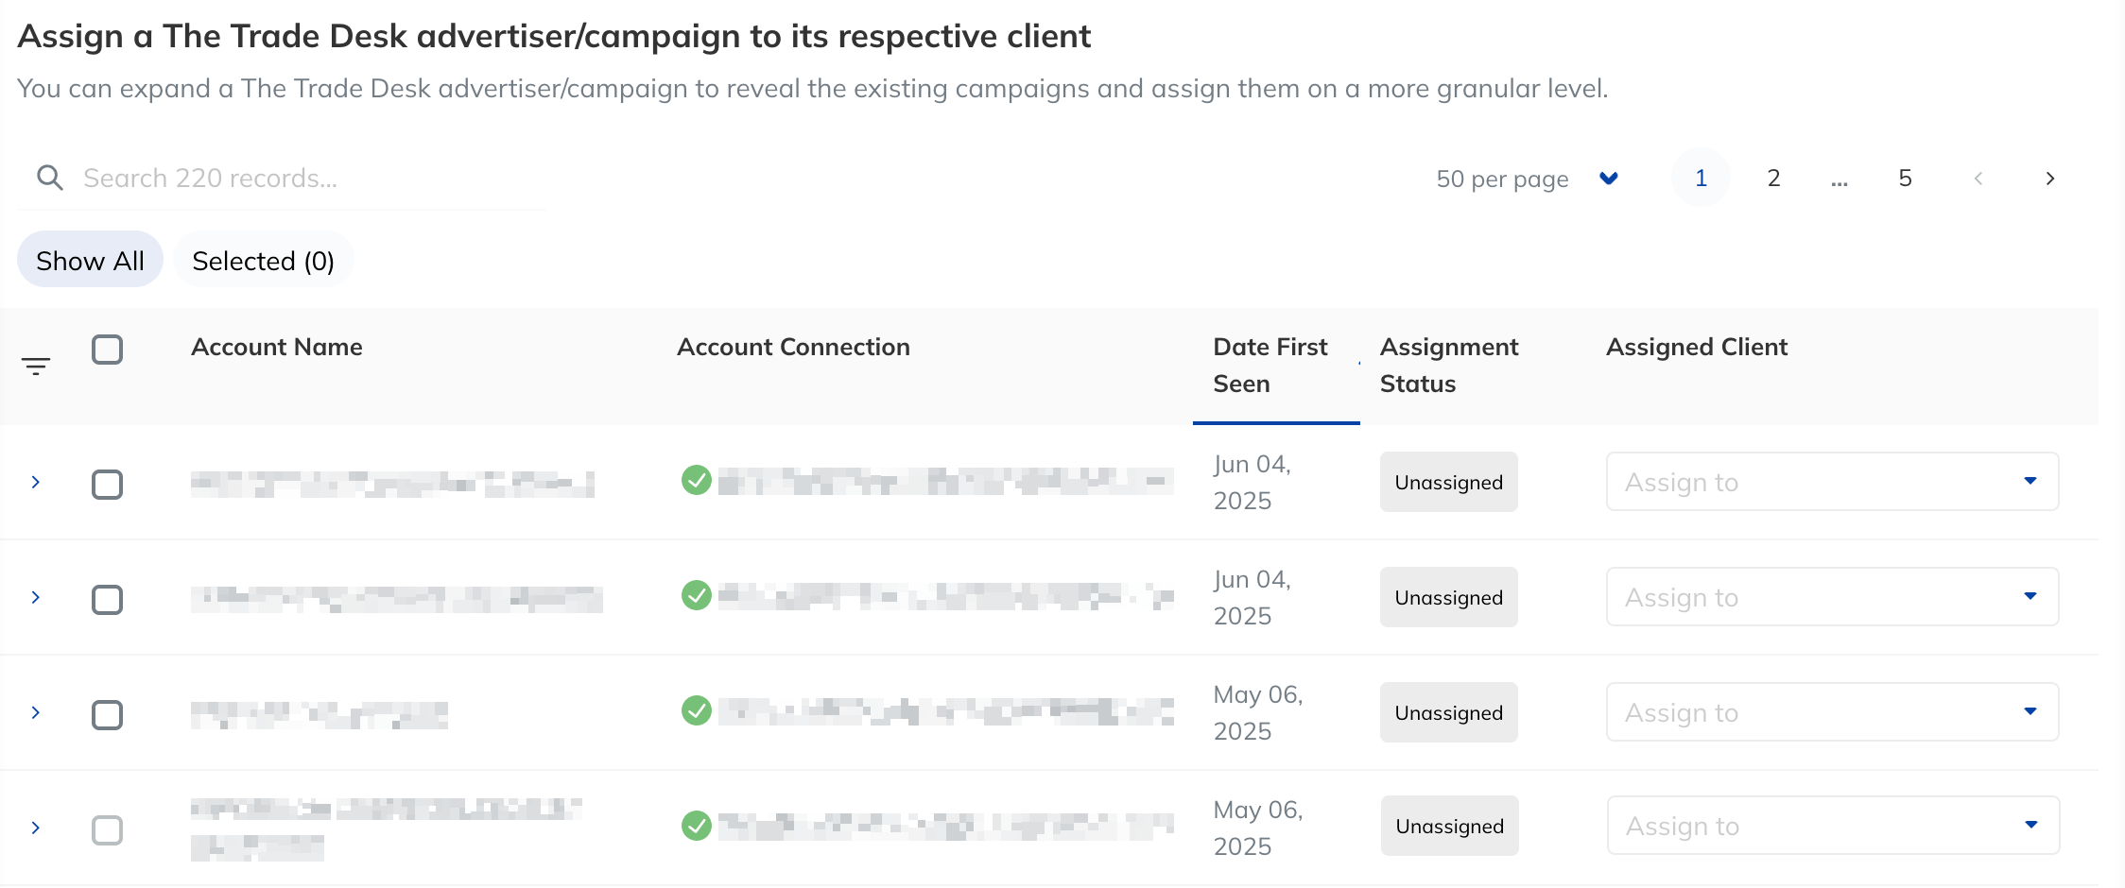Click the green connection status icon on the first row

pyautogui.click(x=697, y=480)
